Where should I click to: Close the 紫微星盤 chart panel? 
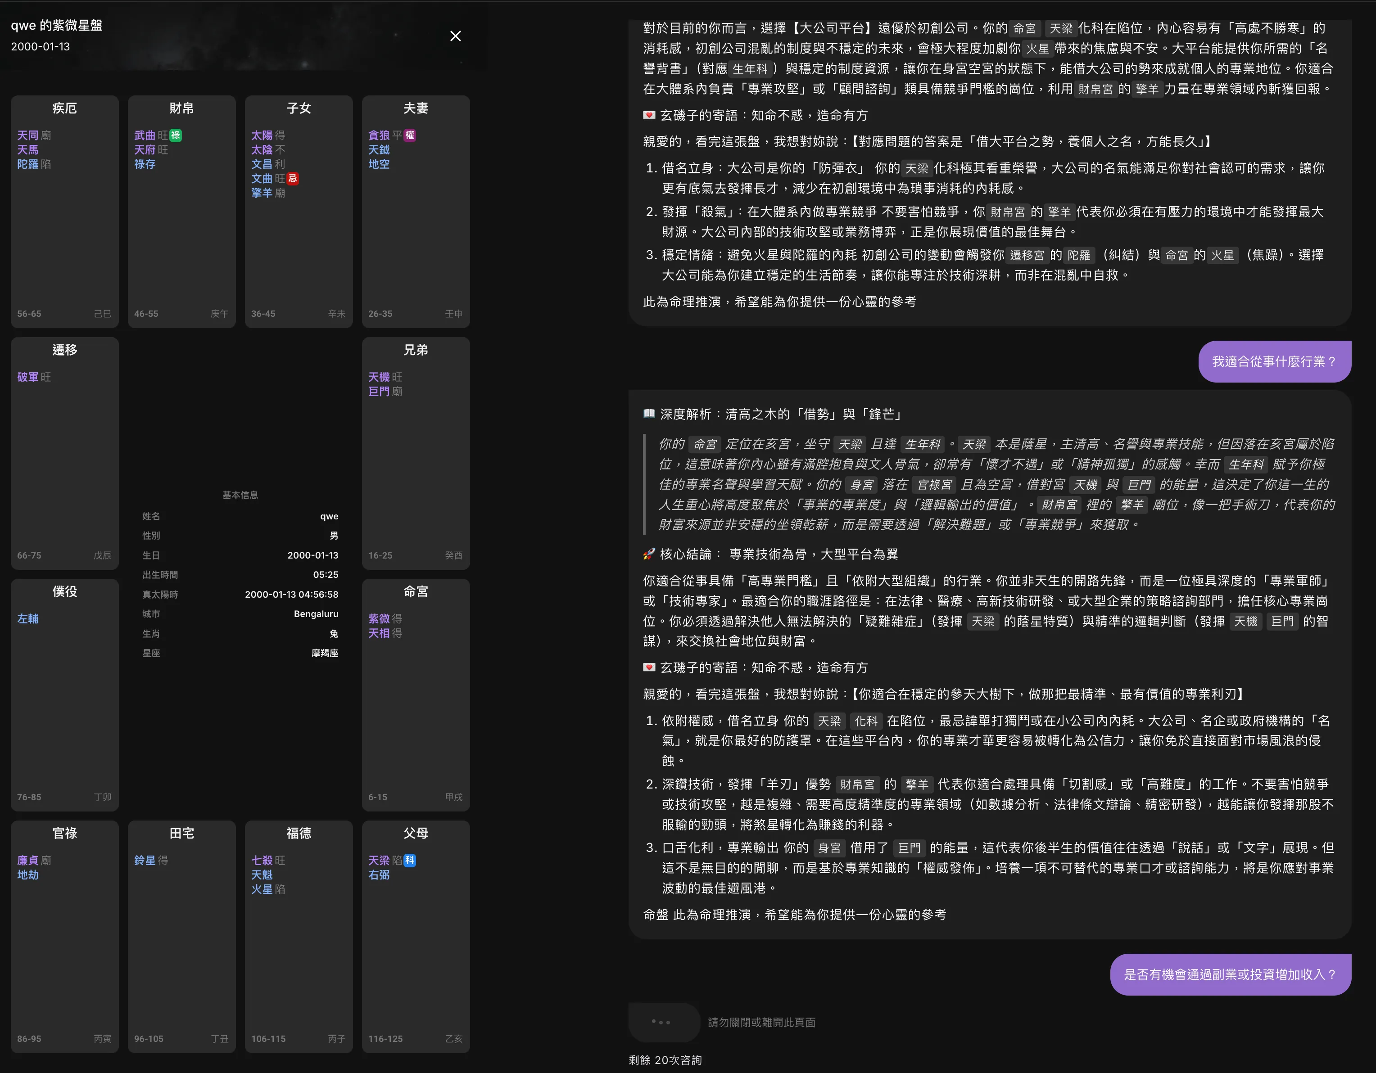(x=456, y=36)
